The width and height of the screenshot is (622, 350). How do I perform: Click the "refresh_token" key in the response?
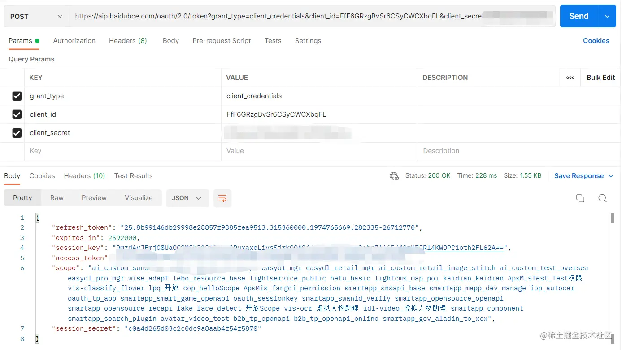tap(82, 227)
